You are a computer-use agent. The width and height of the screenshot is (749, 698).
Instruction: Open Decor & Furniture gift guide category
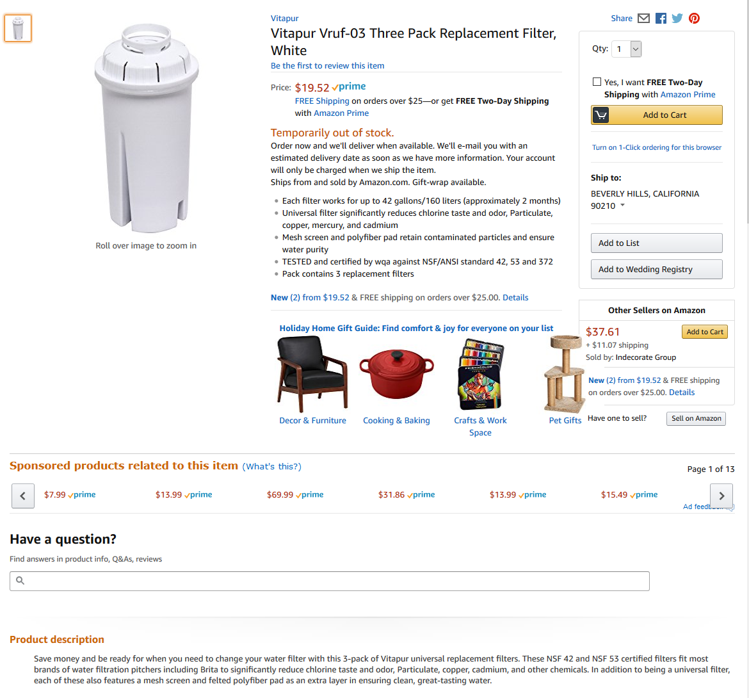[312, 421]
